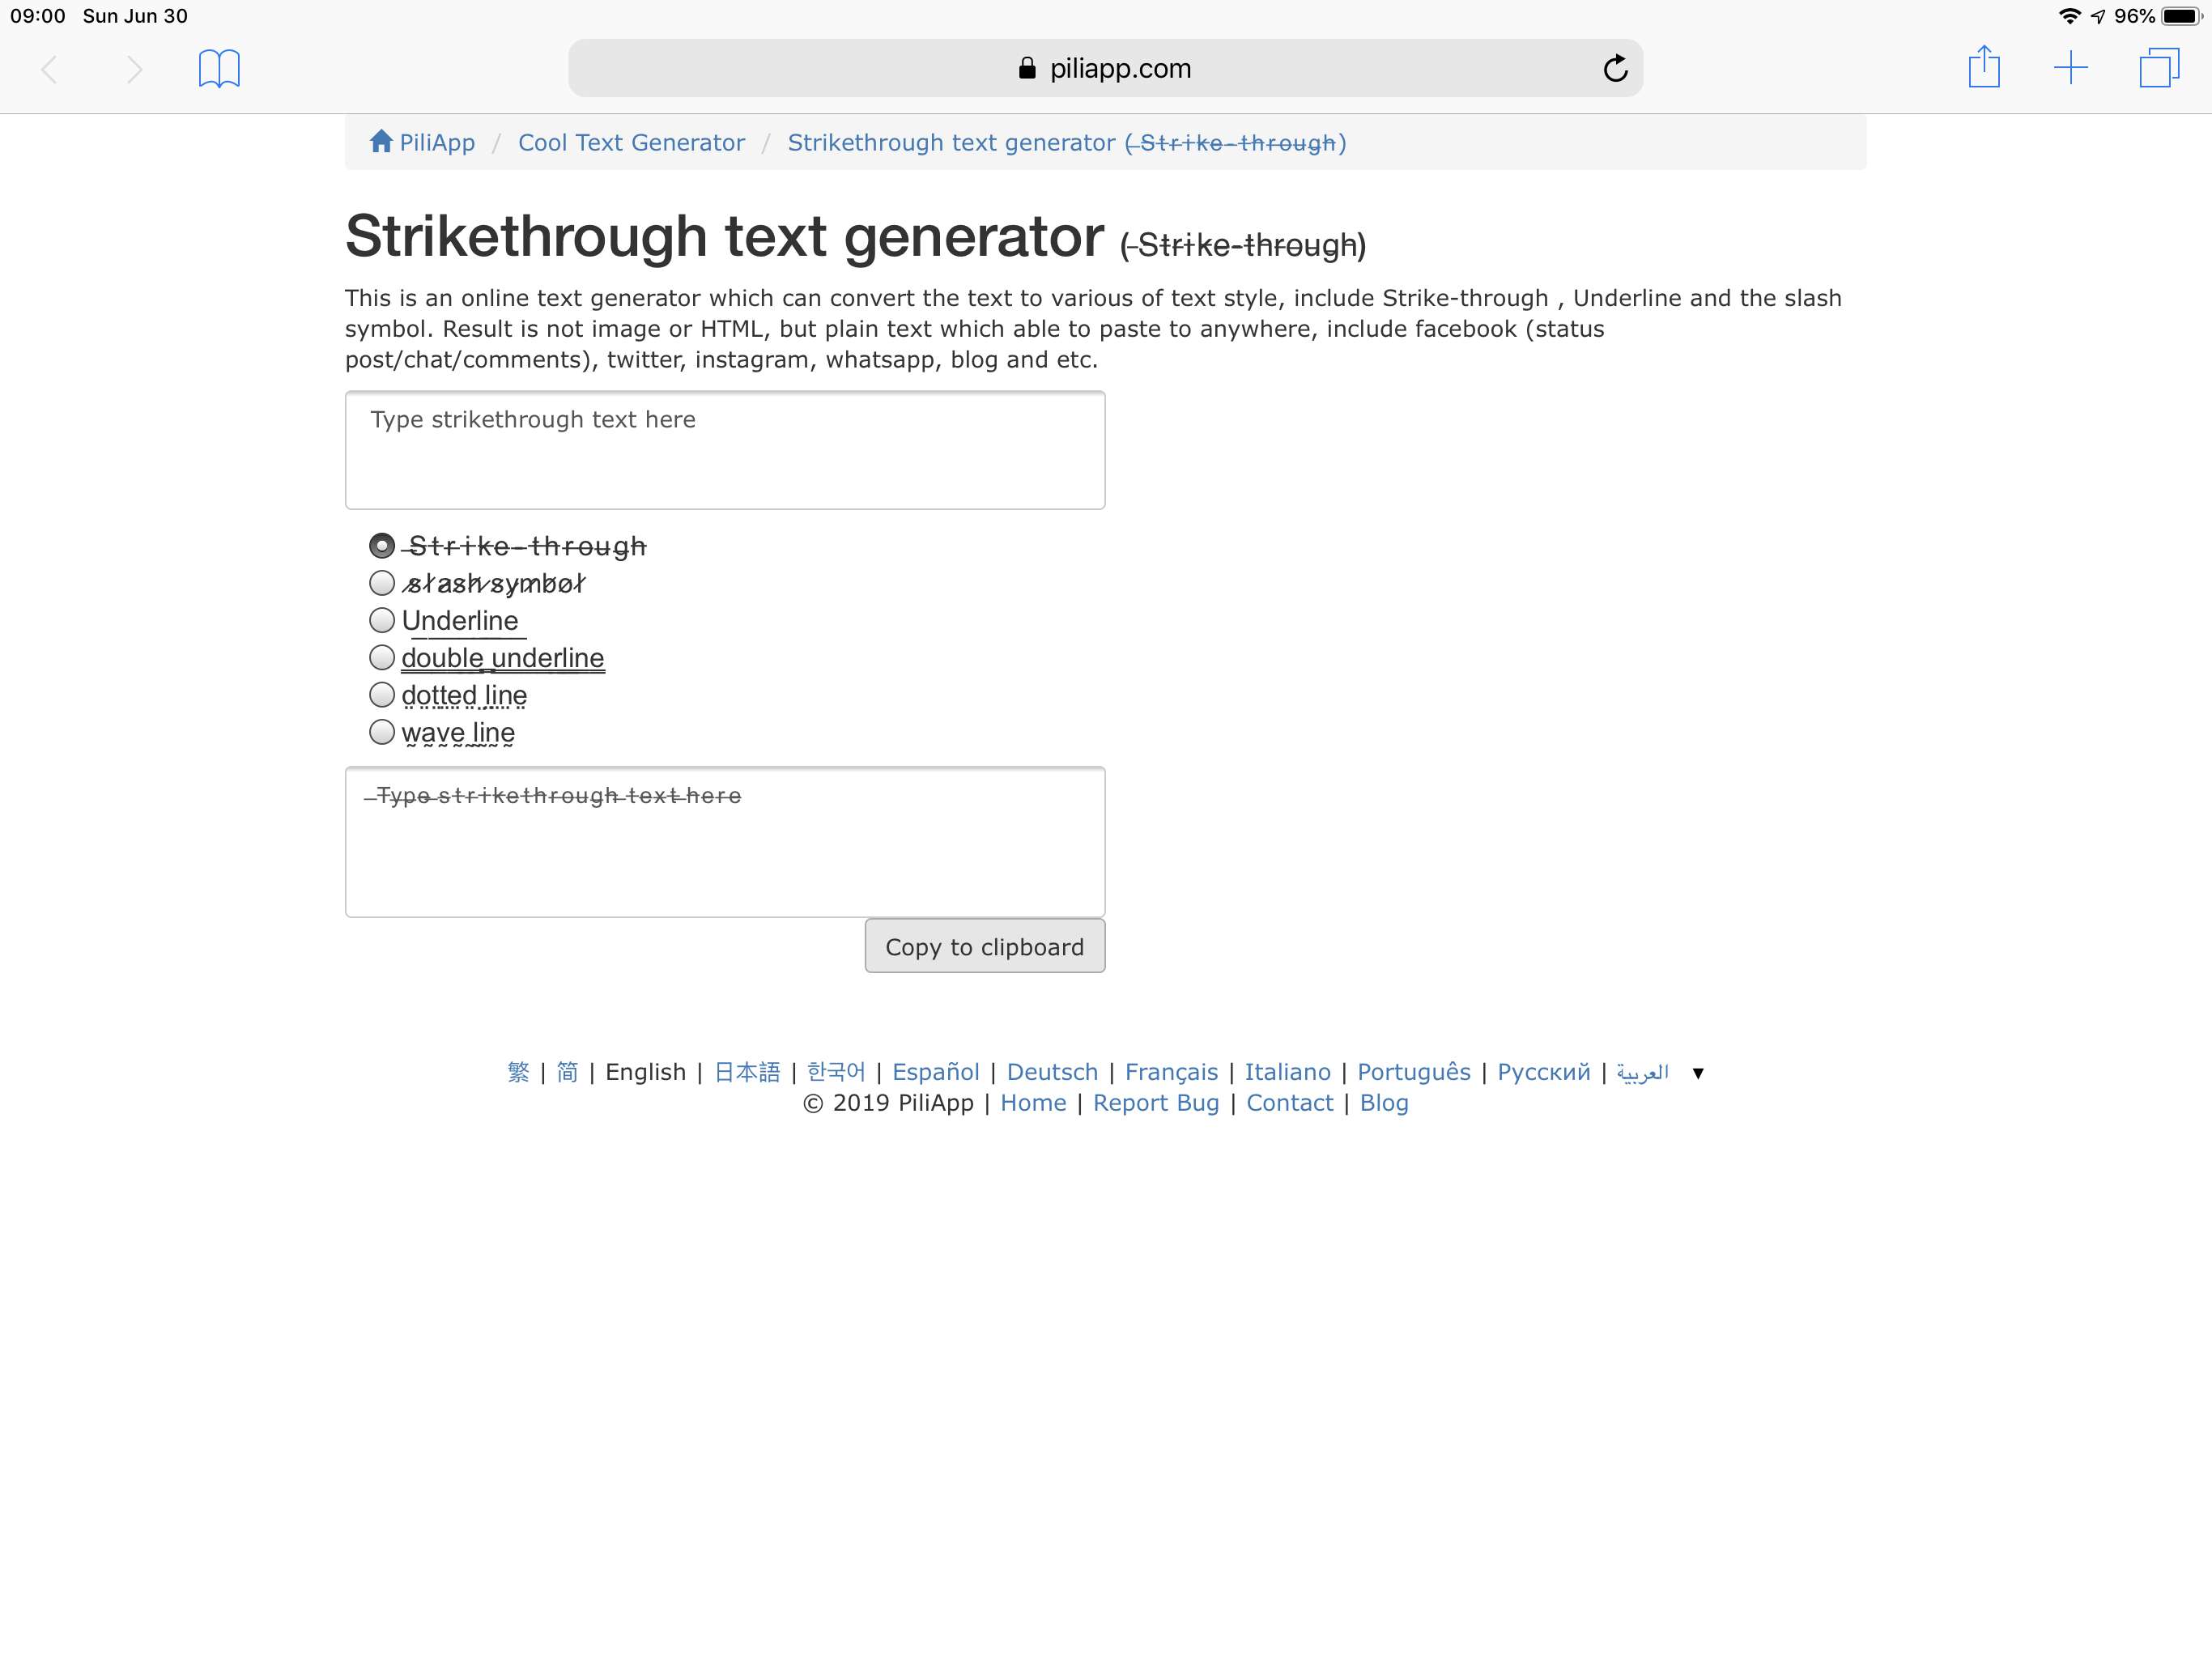Click the bookmarks/reading list icon
The image size is (2212, 1658).
219,70
